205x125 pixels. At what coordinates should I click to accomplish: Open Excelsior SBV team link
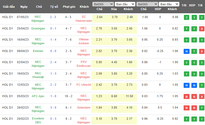click(38, 120)
